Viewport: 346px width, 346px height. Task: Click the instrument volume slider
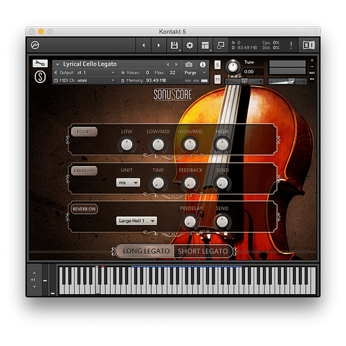pos(287,81)
